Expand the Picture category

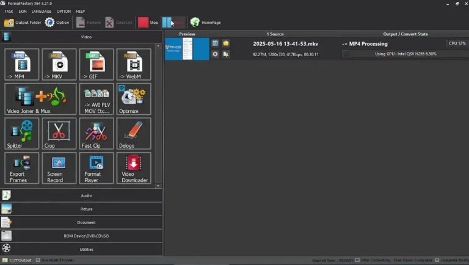81,209
